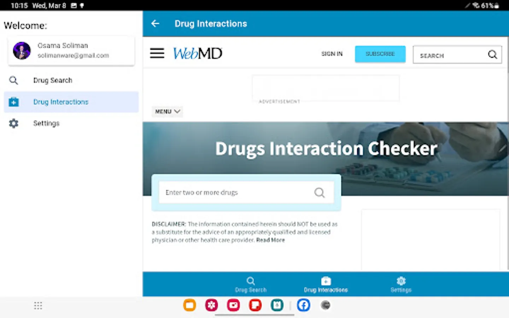Launch the orange app in taskbar
Viewport: 509px width, 318px height.
189,305
